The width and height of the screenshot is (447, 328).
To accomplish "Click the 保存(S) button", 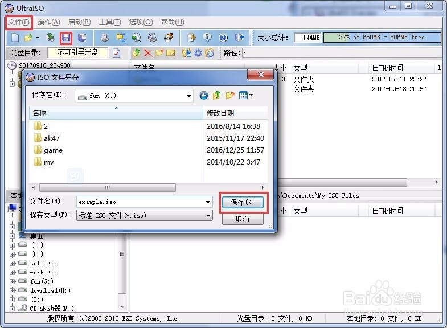I will click(x=243, y=202).
